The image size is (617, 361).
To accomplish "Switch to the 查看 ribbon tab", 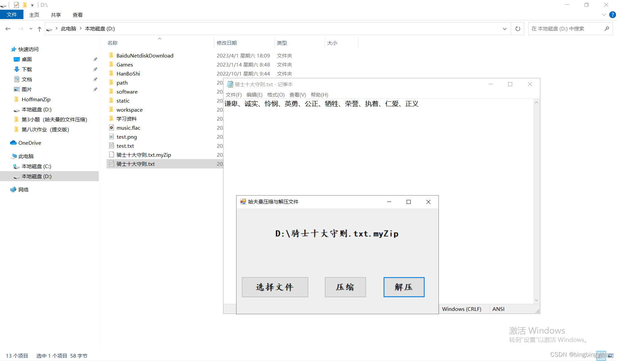I will [78, 15].
